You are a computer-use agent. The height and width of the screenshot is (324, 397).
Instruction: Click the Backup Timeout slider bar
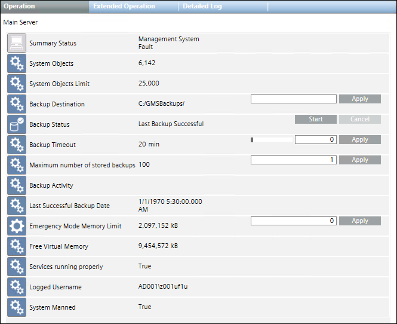[272, 140]
